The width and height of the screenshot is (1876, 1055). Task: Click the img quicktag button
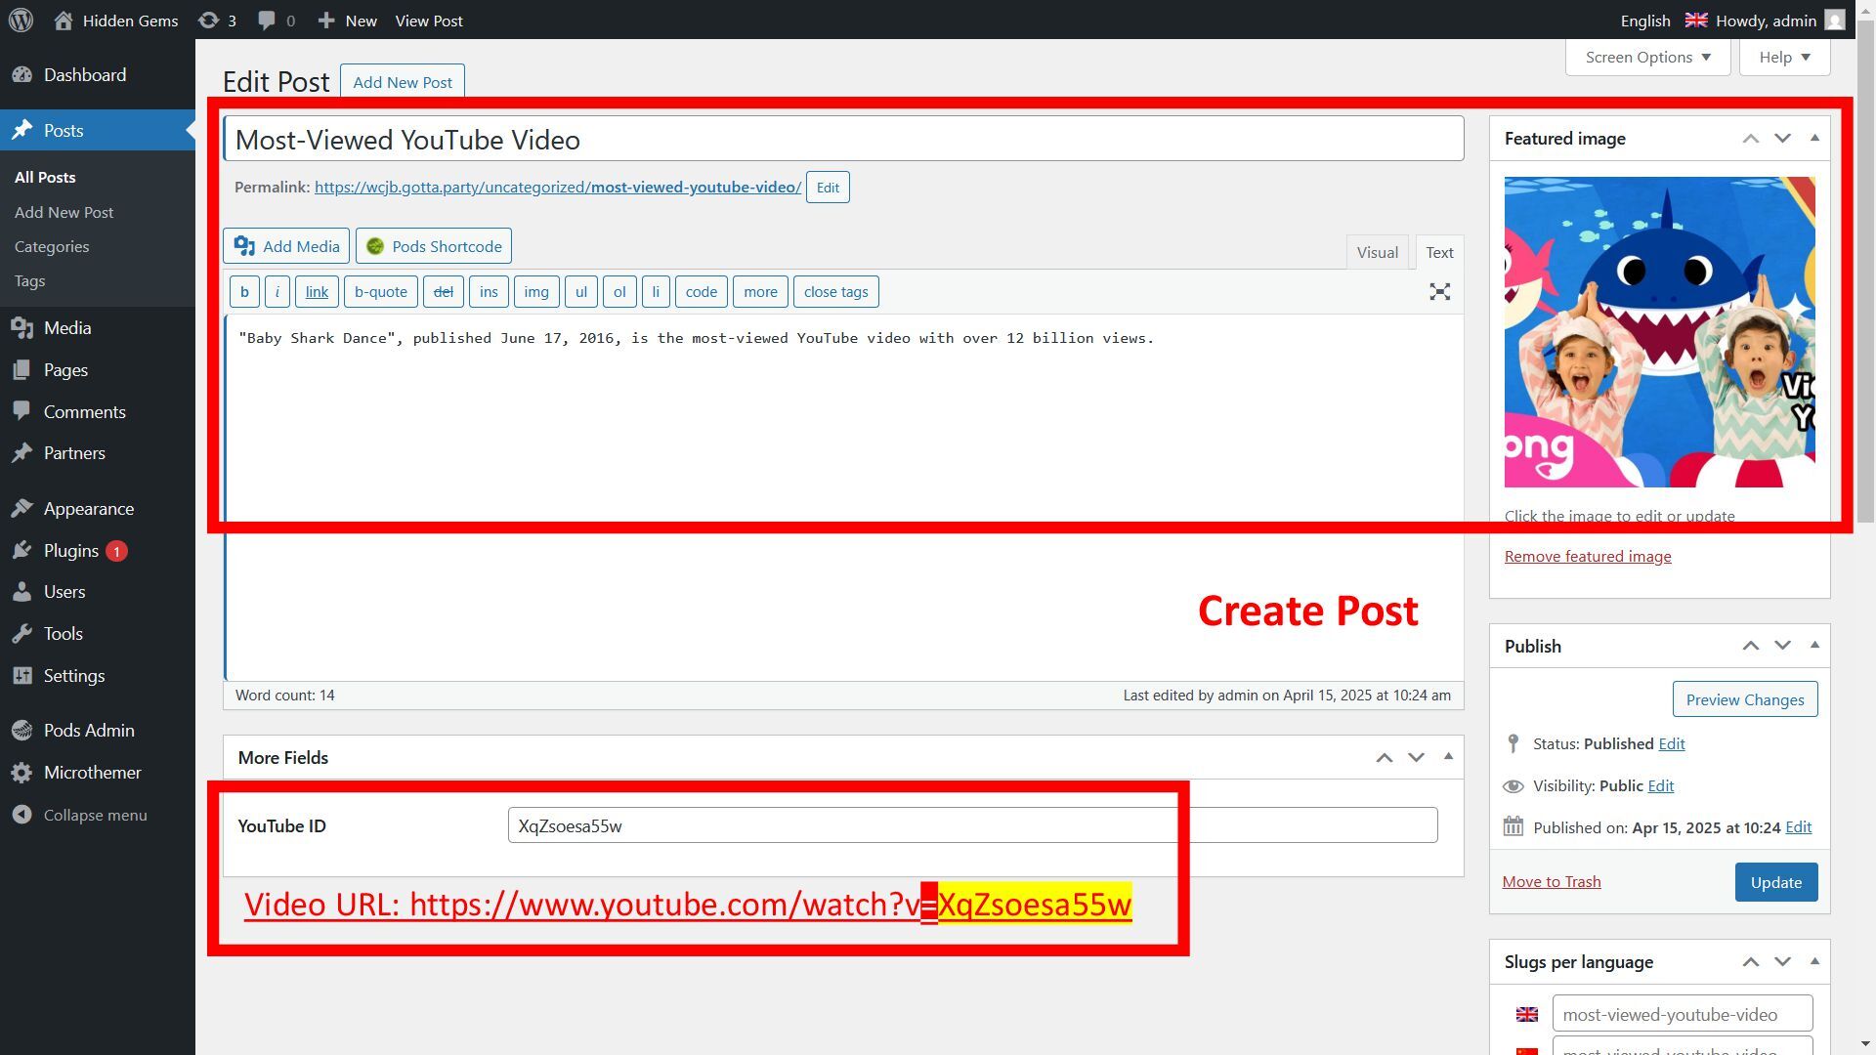(536, 292)
